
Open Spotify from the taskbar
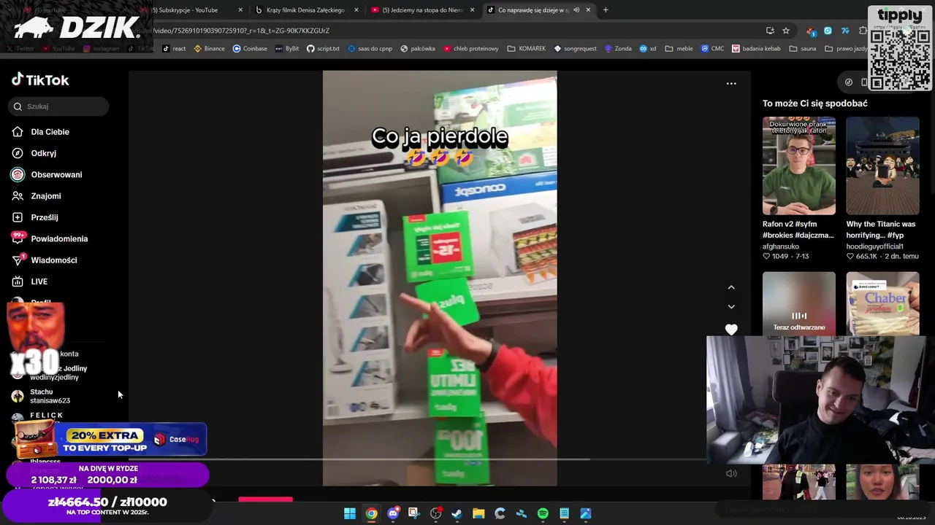click(x=543, y=513)
